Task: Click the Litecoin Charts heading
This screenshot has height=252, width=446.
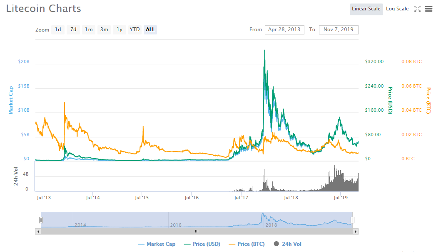Action: click(x=44, y=8)
